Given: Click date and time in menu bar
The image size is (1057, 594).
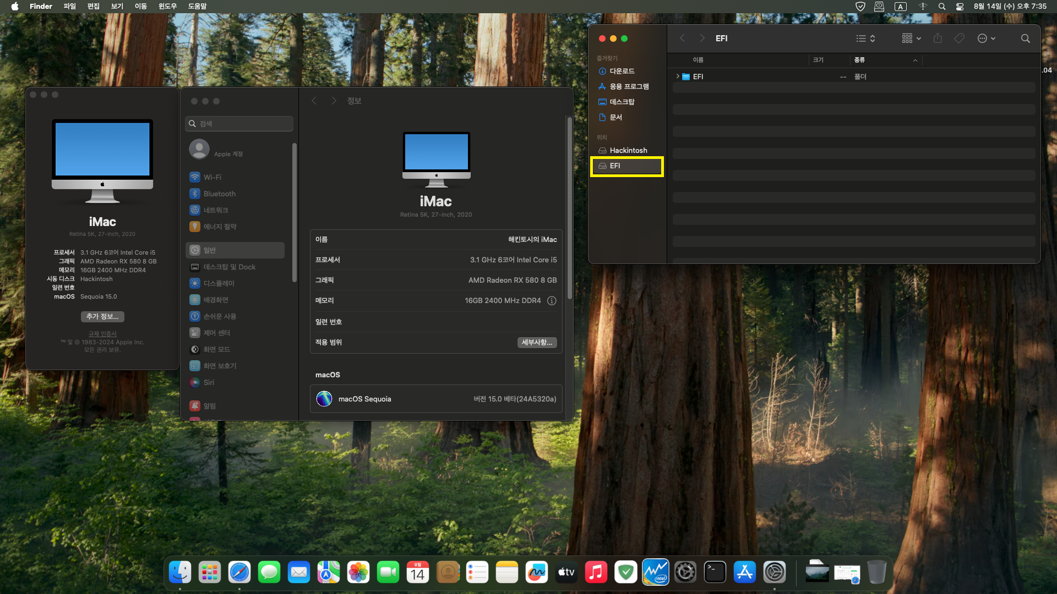Looking at the screenshot, I should point(1010,7).
